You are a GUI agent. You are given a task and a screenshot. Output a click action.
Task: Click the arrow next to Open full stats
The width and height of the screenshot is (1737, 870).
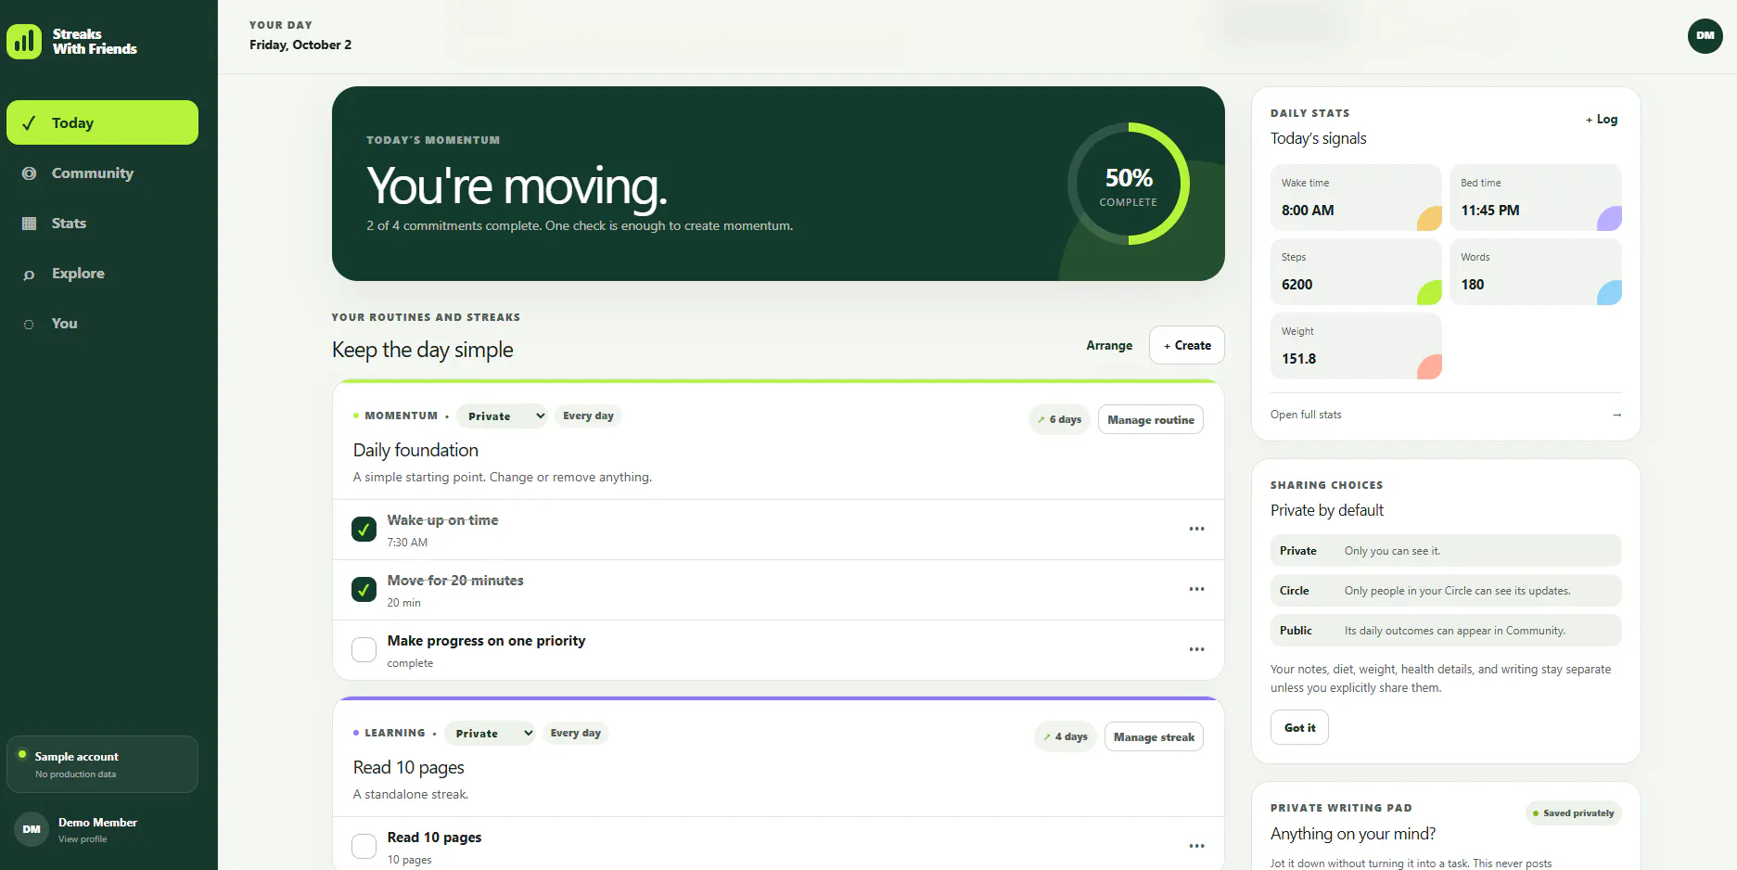coord(1616,415)
